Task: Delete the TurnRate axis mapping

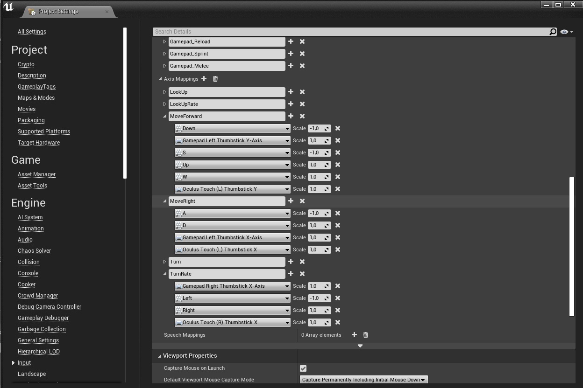Action: tap(302, 274)
